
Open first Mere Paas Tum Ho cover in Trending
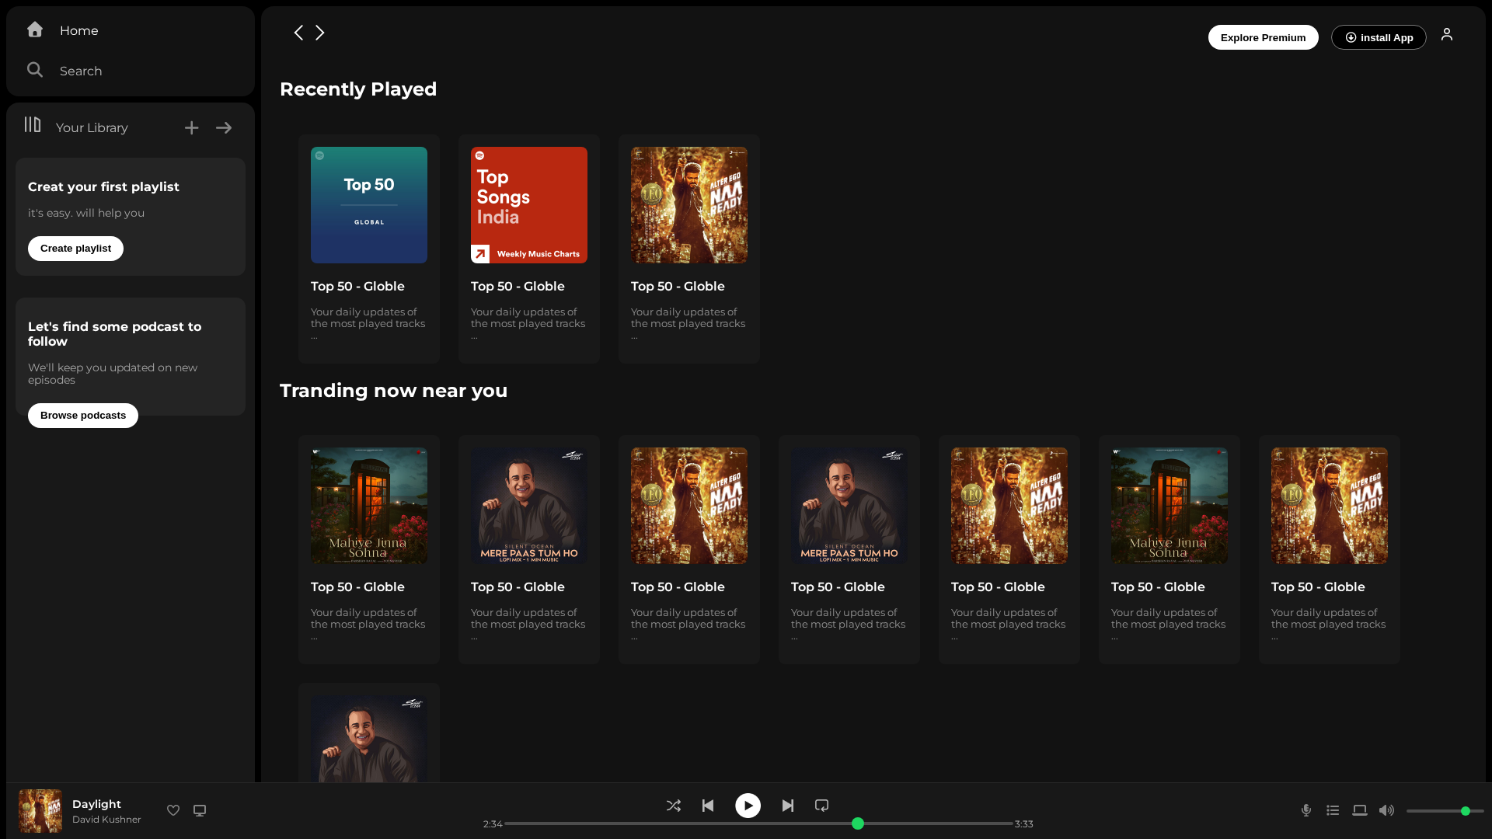pos(529,506)
